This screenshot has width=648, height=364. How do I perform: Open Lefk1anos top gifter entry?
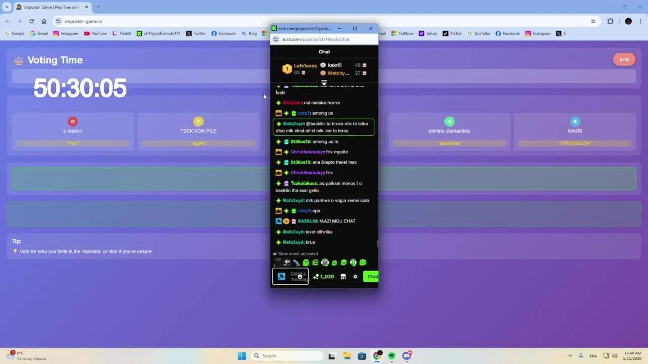tap(300, 69)
